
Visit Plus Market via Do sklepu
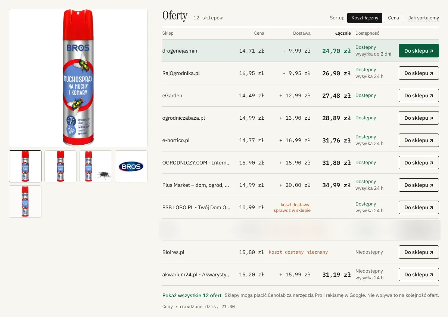(419, 185)
